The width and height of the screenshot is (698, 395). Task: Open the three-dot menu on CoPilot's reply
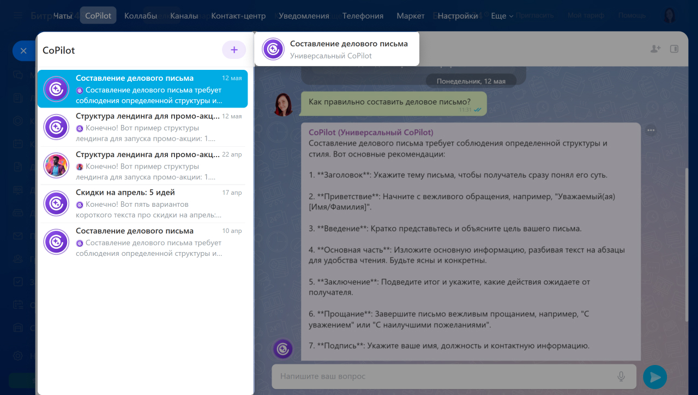click(x=651, y=130)
